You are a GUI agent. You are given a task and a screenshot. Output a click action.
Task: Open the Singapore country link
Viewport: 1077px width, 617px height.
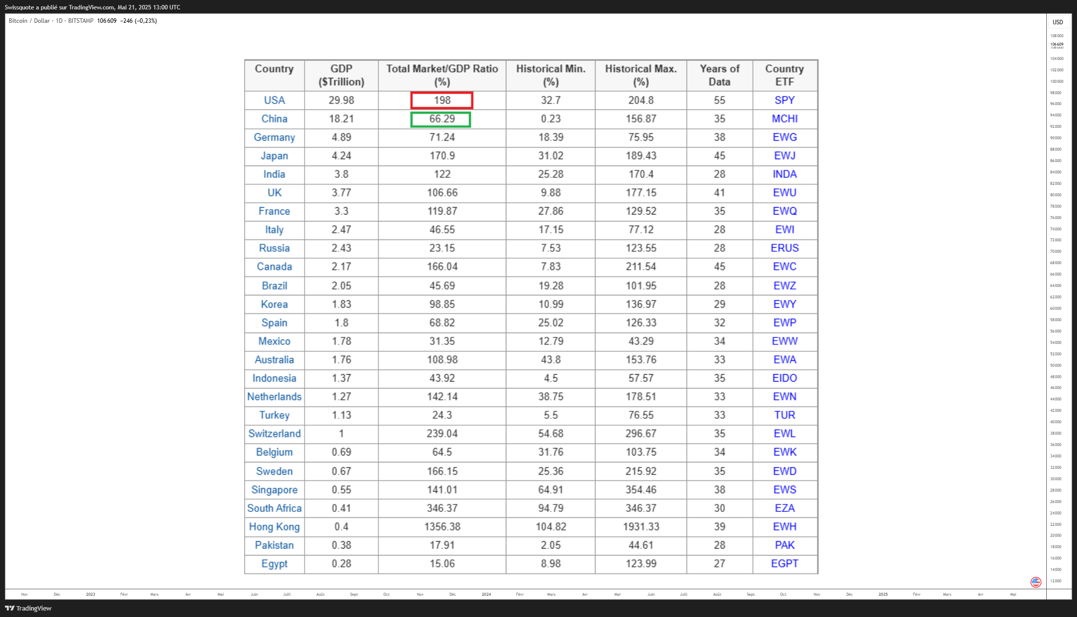click(274, 490)
